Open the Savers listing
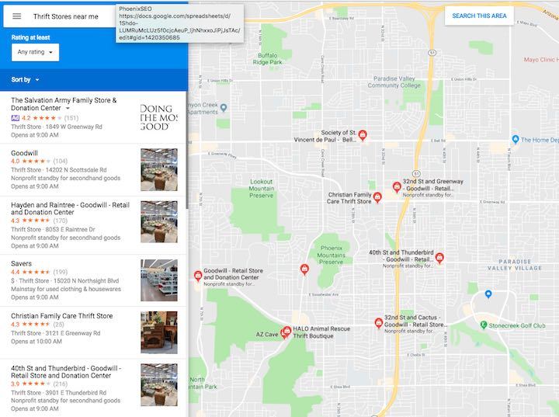 click(x=93, y=280)
